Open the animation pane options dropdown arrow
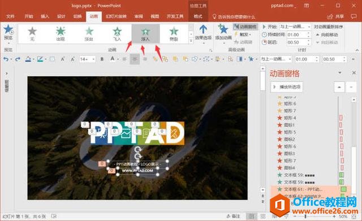The height and width of the screenshot is (221, 362). (339, 73)
